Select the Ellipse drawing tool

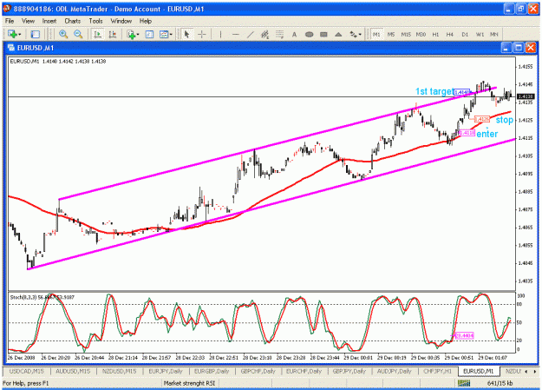pos(309,34)
